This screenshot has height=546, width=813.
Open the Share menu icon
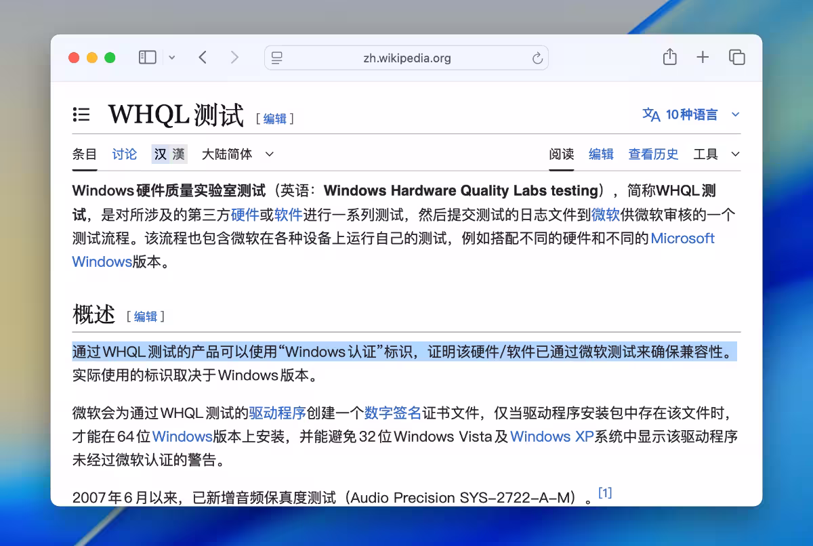coord(669,57)
